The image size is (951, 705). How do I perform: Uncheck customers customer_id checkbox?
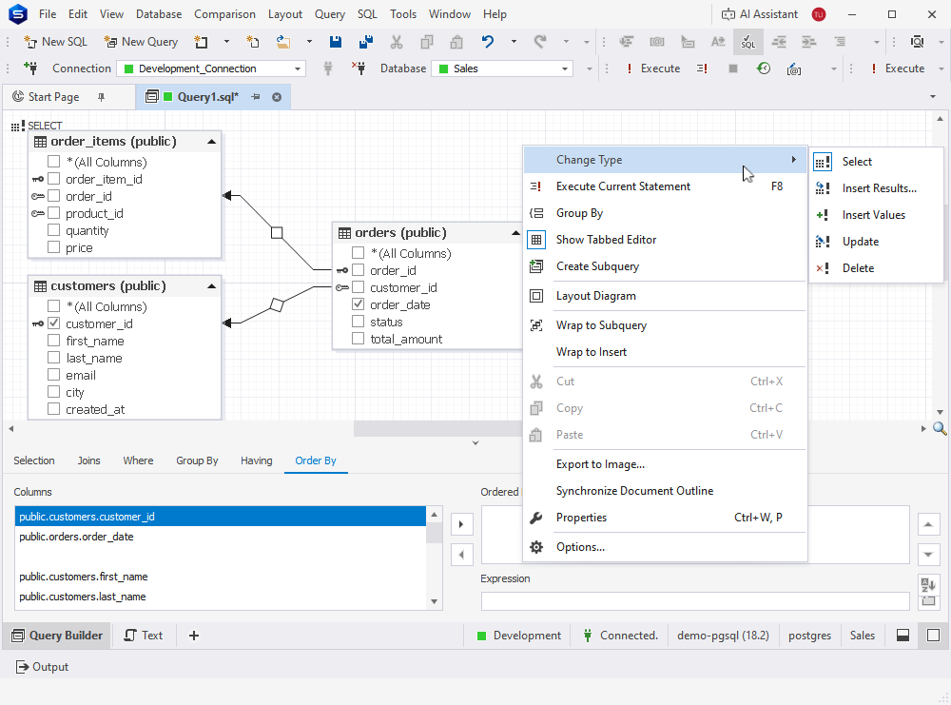(x=53, y=323)
